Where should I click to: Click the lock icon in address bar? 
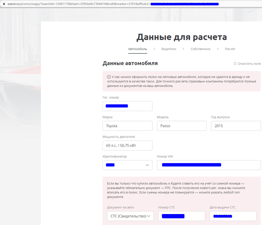(3, 3)
